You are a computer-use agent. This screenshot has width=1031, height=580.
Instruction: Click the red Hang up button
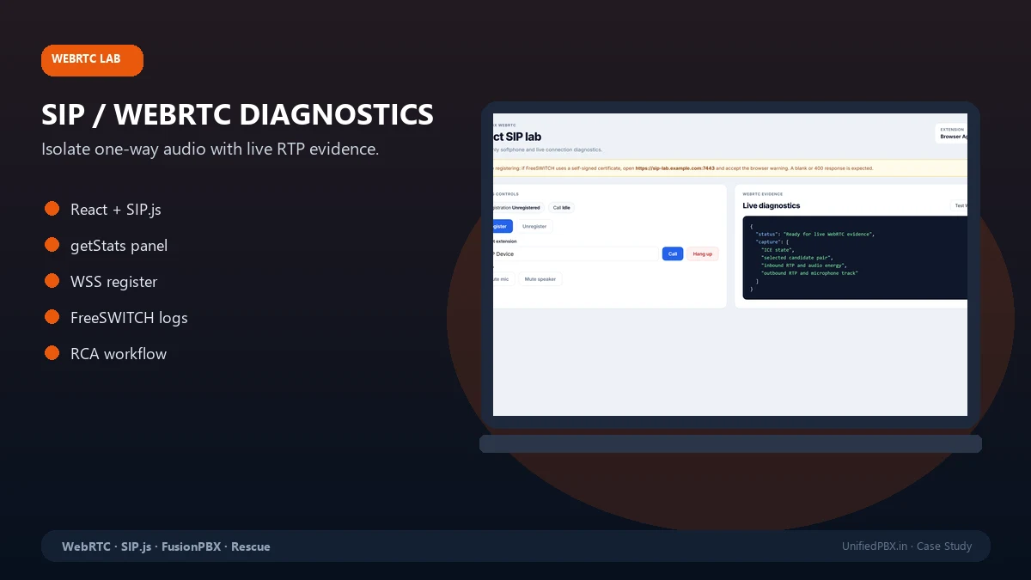[x=702, y=253]
